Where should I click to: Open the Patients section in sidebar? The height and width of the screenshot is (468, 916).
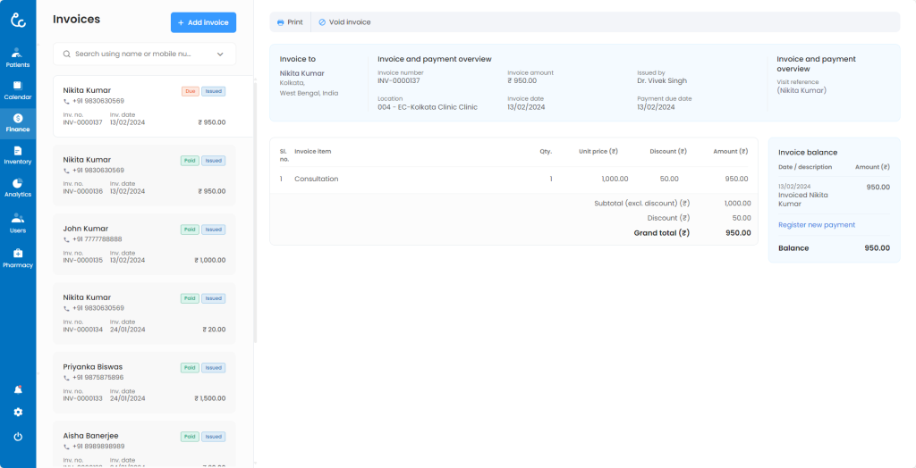click(x=18, y=57)
